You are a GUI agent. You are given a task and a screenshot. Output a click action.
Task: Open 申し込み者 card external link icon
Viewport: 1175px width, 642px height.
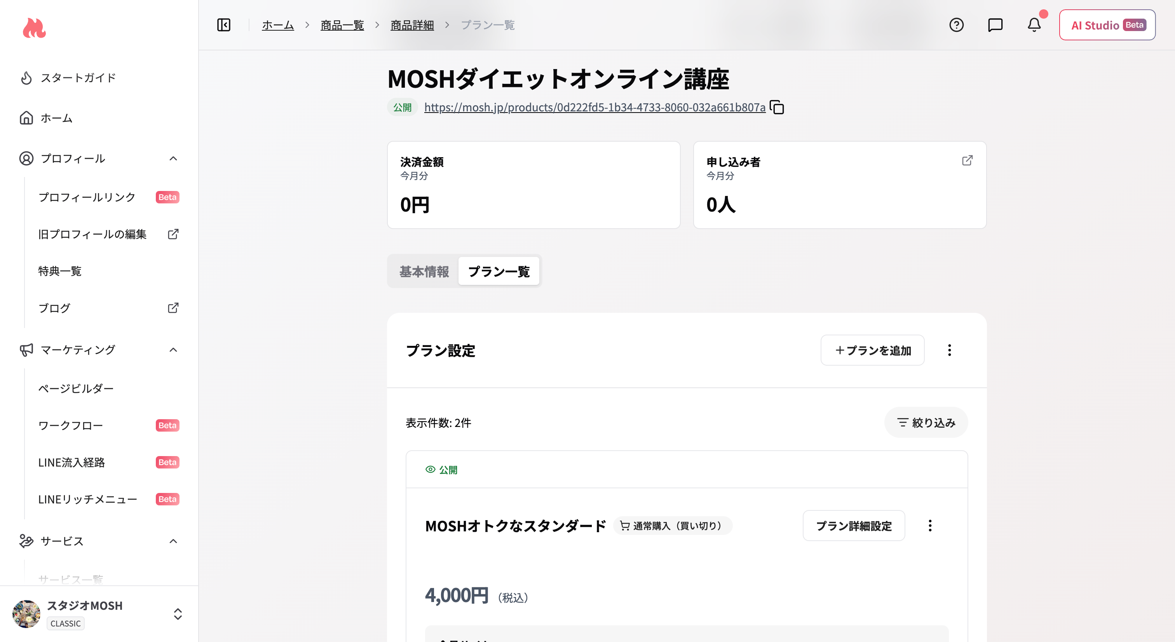[x=967, y=160]
